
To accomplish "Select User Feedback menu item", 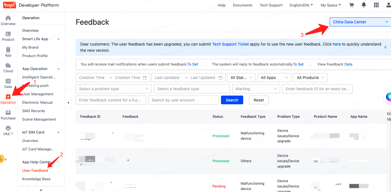I will [x=35, y=170].
